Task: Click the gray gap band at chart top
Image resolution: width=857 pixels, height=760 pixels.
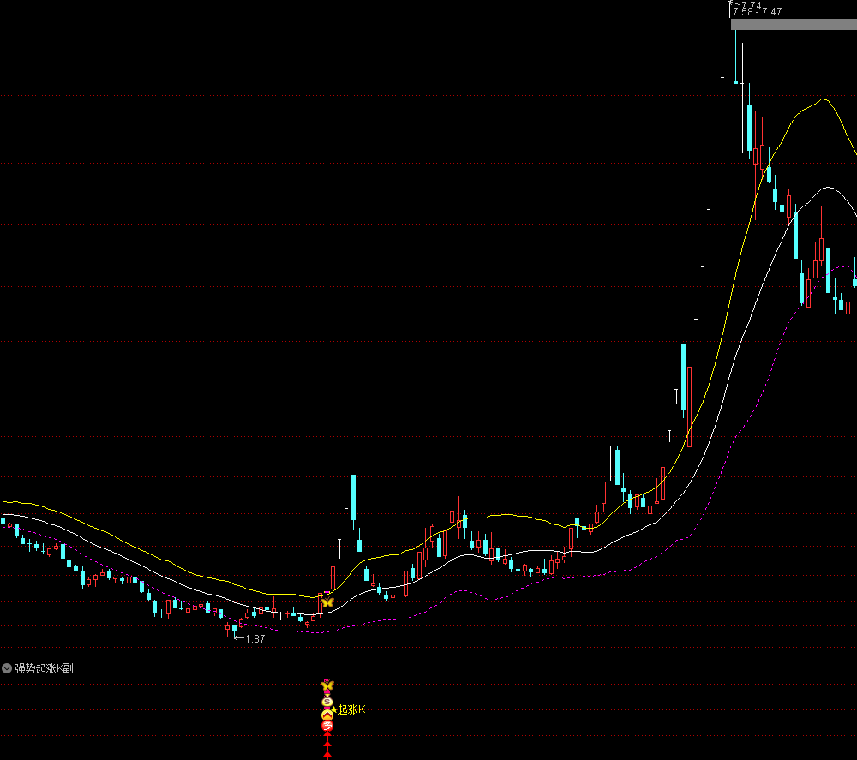Action: coord(793,25)
